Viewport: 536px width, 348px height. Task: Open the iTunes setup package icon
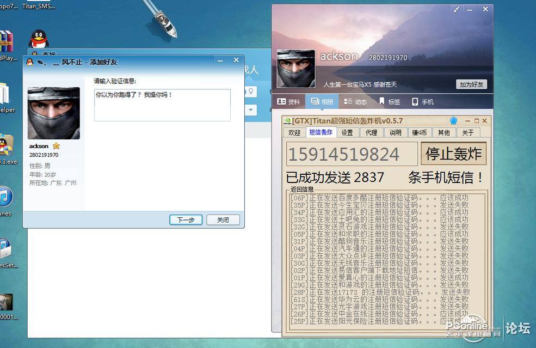tap(6, 248)
